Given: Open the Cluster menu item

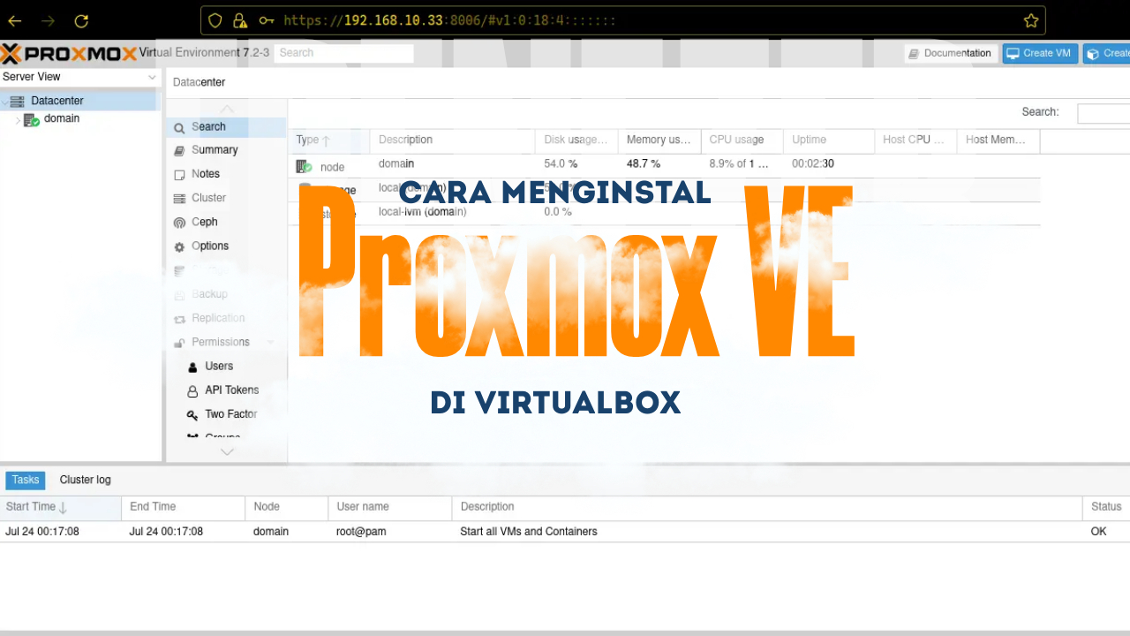Looking at the screenshot, I should (226, 198).
